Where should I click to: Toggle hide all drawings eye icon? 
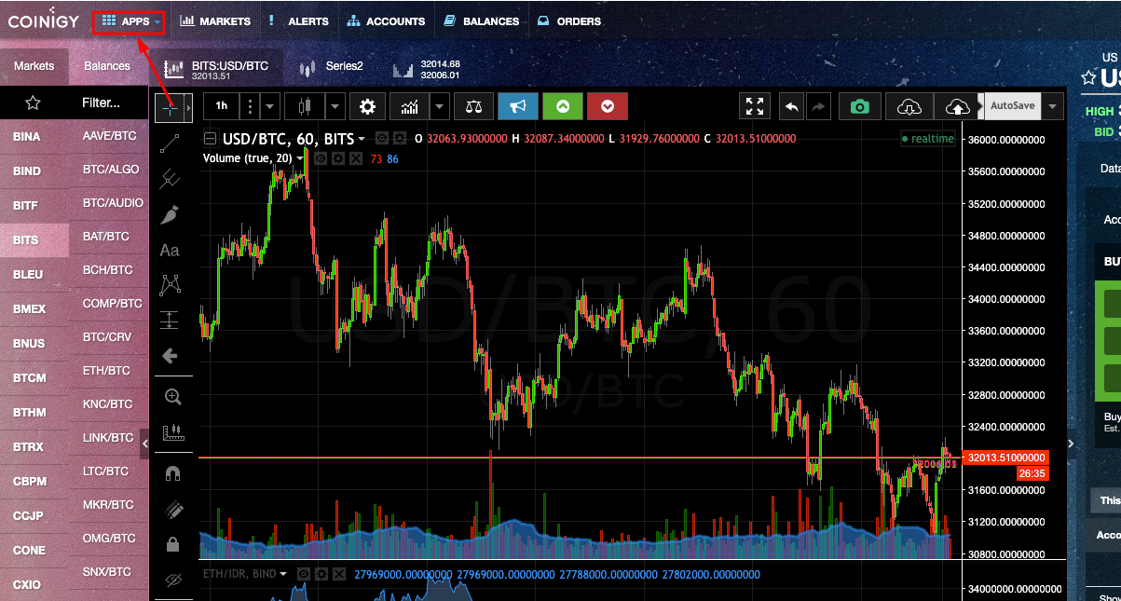(x=172, y=580)
